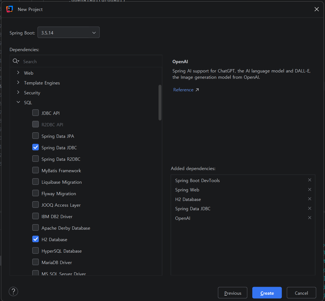Click the Previous button

click(232, 293)
